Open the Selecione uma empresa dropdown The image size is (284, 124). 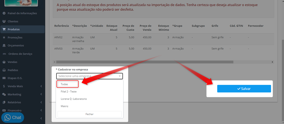pos(89,76)
